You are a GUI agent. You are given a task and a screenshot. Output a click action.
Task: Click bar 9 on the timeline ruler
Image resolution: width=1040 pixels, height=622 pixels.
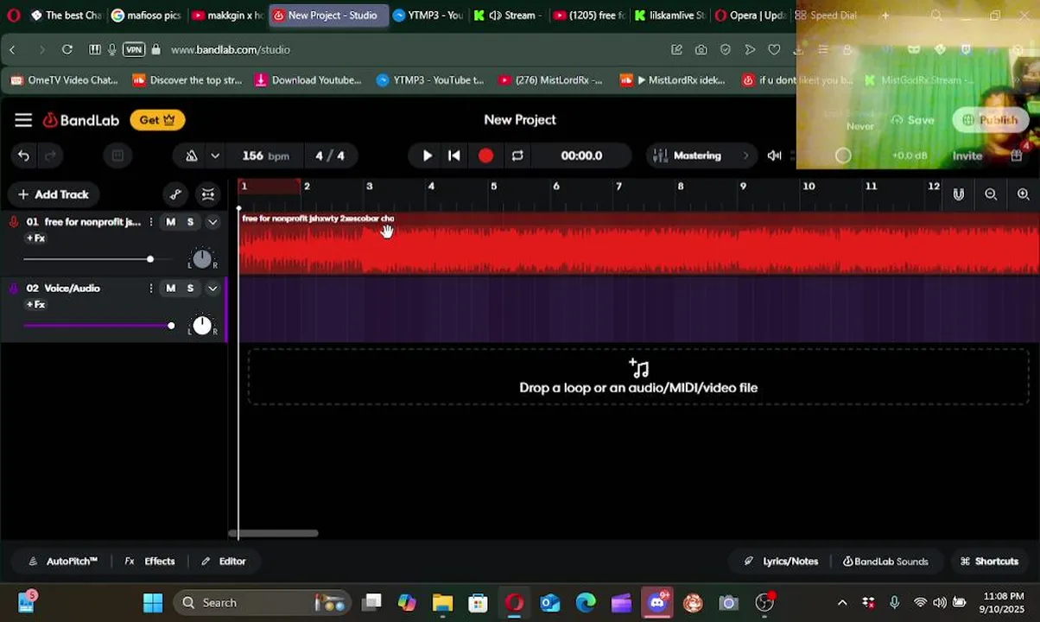coord(743,186)
